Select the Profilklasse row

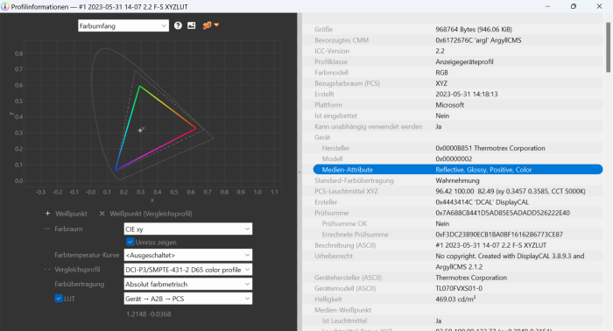point(458,62)
